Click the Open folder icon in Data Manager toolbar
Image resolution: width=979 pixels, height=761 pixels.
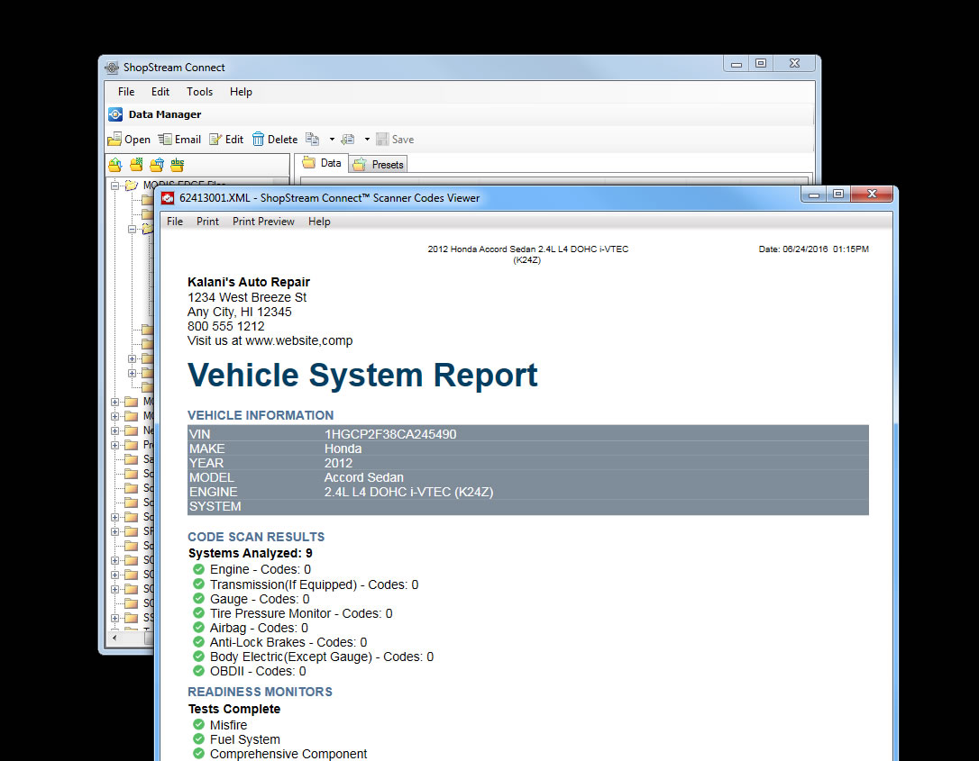tap(114, 140)
